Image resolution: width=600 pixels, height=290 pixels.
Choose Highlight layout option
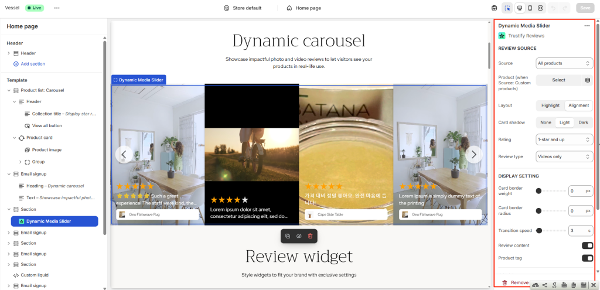[x=550, y=105]
